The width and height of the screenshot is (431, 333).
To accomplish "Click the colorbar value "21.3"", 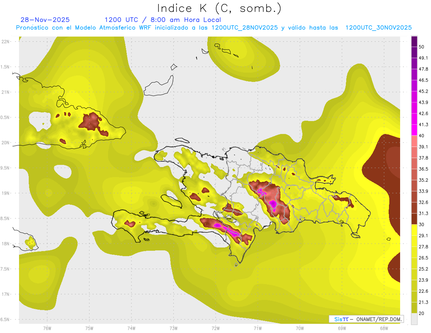I will 423,302.
